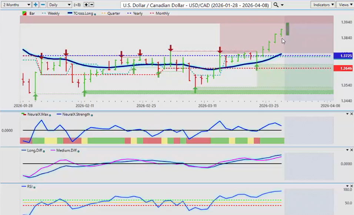This screenshot has height=215, width=354.
Task: Click the black plus forecast increment button
Action: [x=86, y=5]
